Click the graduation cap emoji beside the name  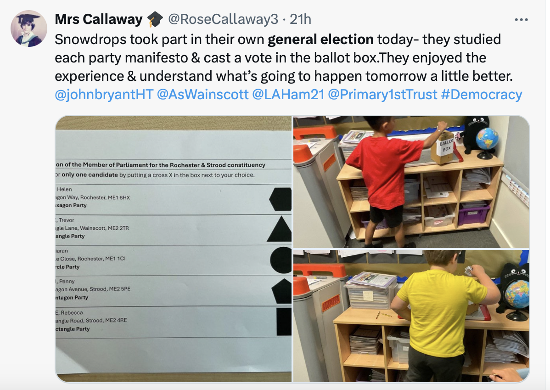pos(155,19)
